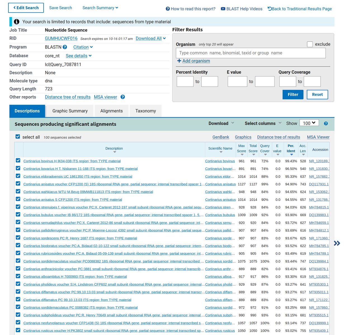
Task: Click the Edit Search button
Action: (26, 8)
